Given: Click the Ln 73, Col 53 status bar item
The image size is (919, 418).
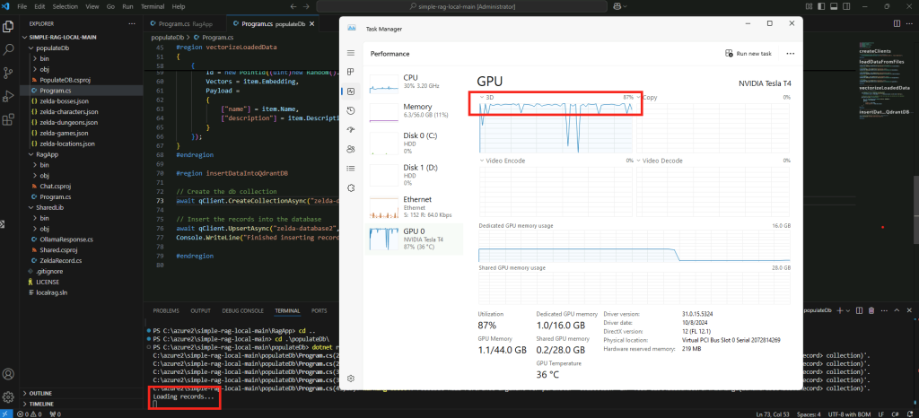Looking at the screenshot, I should click(774, 414).
